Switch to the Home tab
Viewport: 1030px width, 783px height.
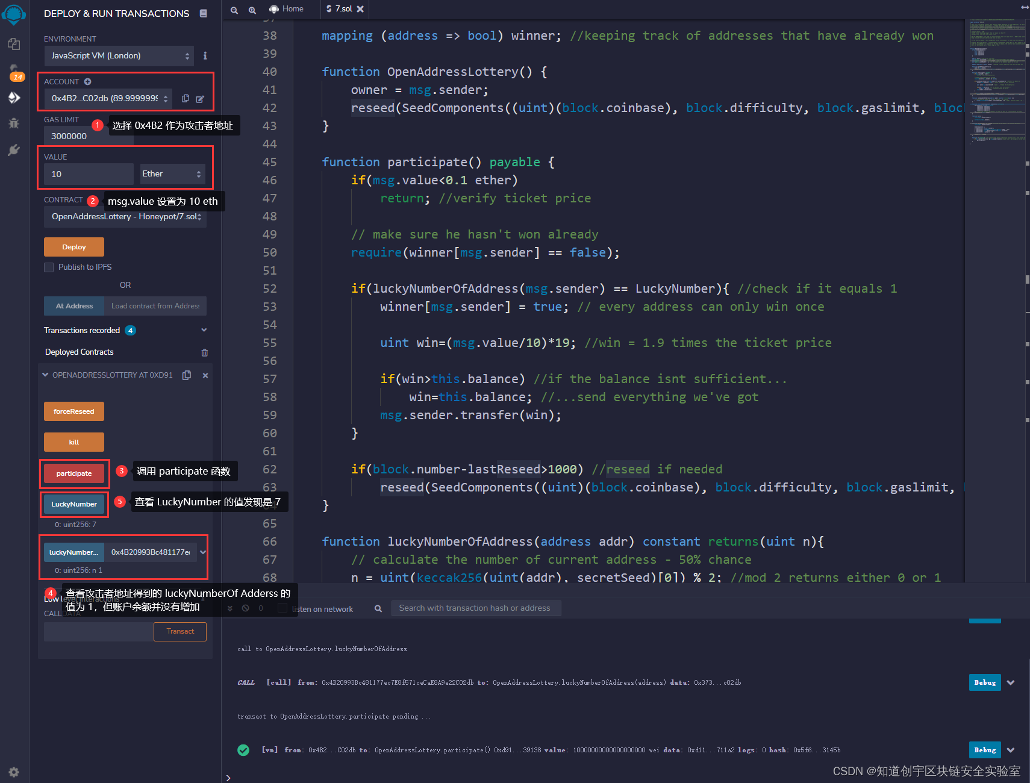coord(287,9)
